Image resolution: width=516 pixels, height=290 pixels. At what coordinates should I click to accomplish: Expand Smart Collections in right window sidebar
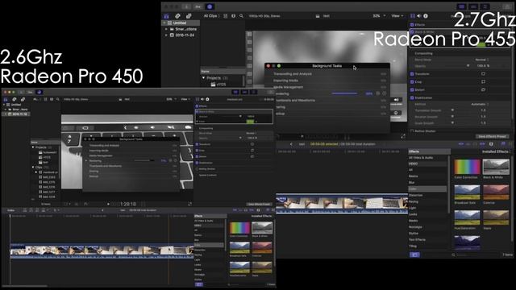167,29
